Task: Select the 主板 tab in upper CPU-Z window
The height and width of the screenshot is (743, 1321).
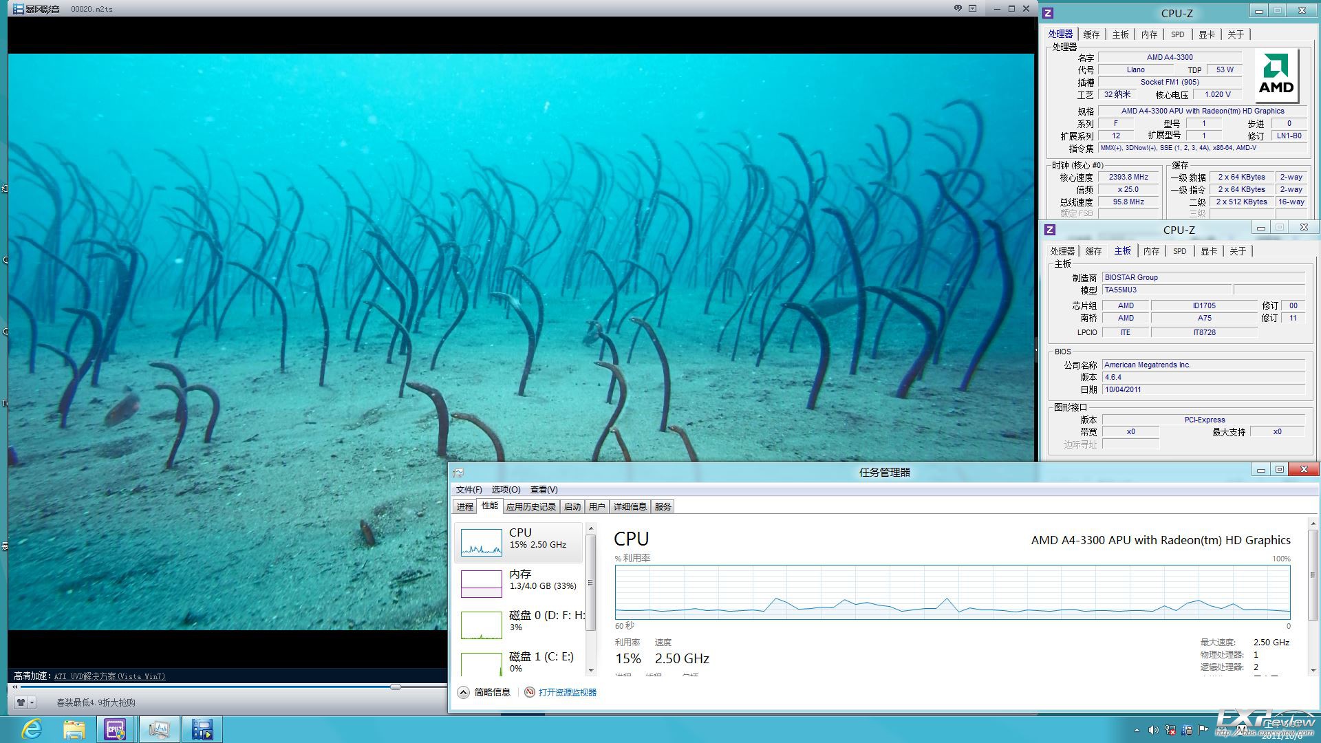Action: point(1120,34)
